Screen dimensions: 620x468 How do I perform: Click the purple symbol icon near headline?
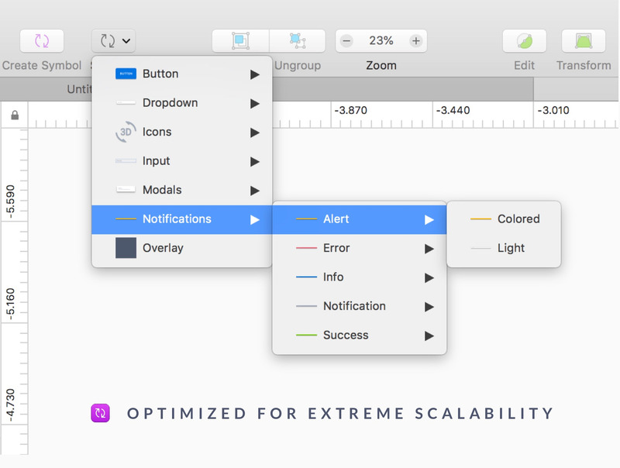pyautogui.click(x=101, y=414)
